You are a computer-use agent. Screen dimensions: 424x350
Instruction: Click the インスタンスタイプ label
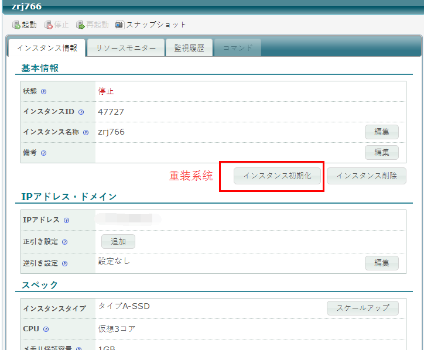54,308
